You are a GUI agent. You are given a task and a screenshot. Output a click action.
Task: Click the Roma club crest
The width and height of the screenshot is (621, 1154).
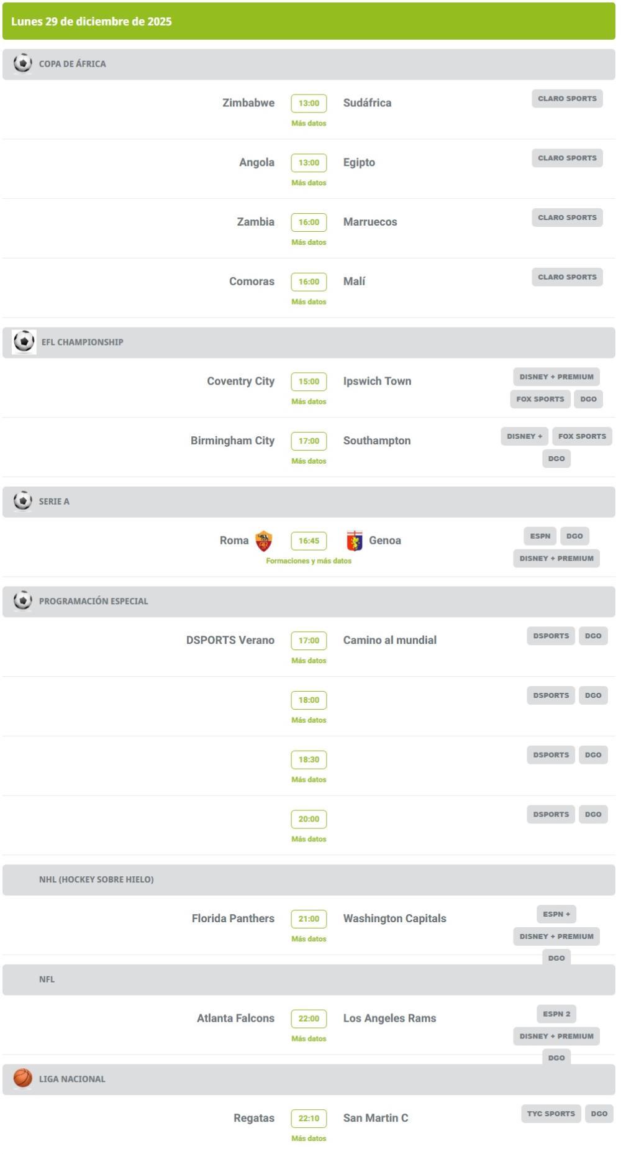coord(264,541)
